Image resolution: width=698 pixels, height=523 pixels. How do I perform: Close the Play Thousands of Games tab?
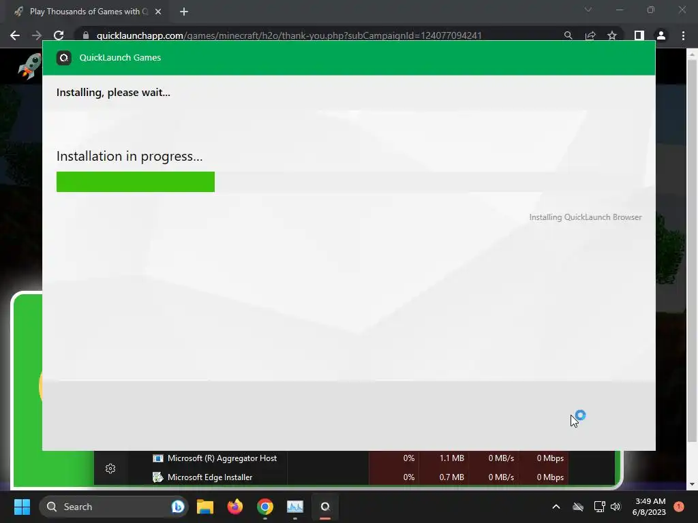pyautogui.click(x=158, y=12)
